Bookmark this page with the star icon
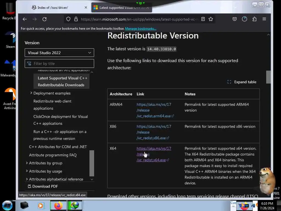Screen dimensions: 281x211 pyautogui.click(x=211, y=19)
